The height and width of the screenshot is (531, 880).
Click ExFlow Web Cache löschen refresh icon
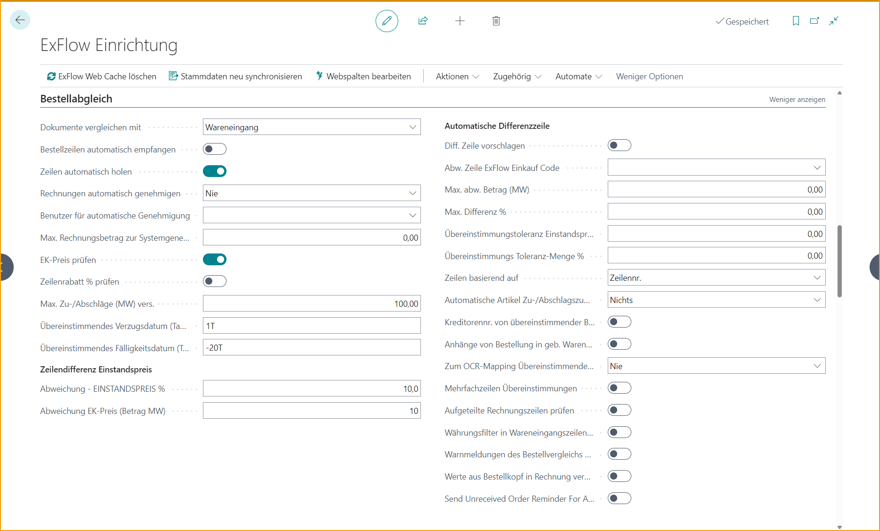[x=51, y=76]
